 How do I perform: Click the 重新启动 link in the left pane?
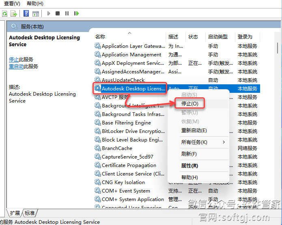point(16,66)
